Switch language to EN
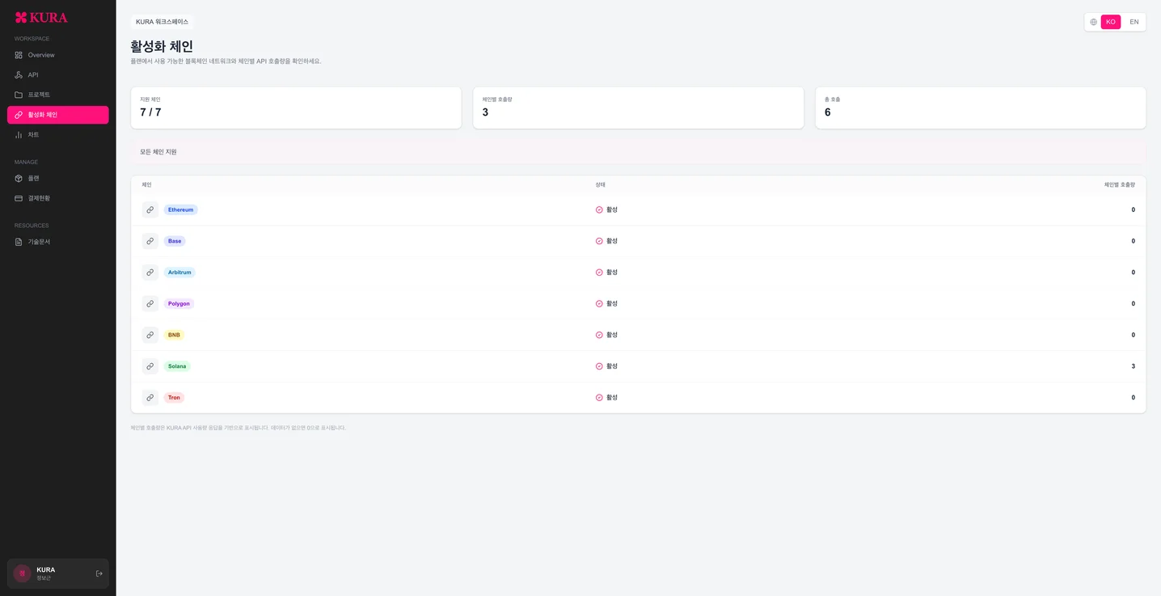The height and width of the screenshot is (596, 1161). 1134,22
